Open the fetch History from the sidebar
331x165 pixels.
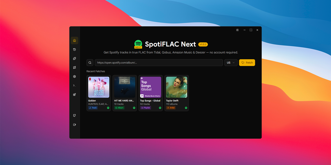(x=74, y=49)
